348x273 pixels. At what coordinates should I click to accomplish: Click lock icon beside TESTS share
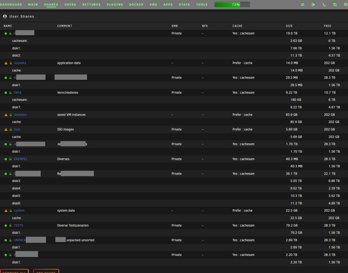pyautogui.click(x=10, y=226)
